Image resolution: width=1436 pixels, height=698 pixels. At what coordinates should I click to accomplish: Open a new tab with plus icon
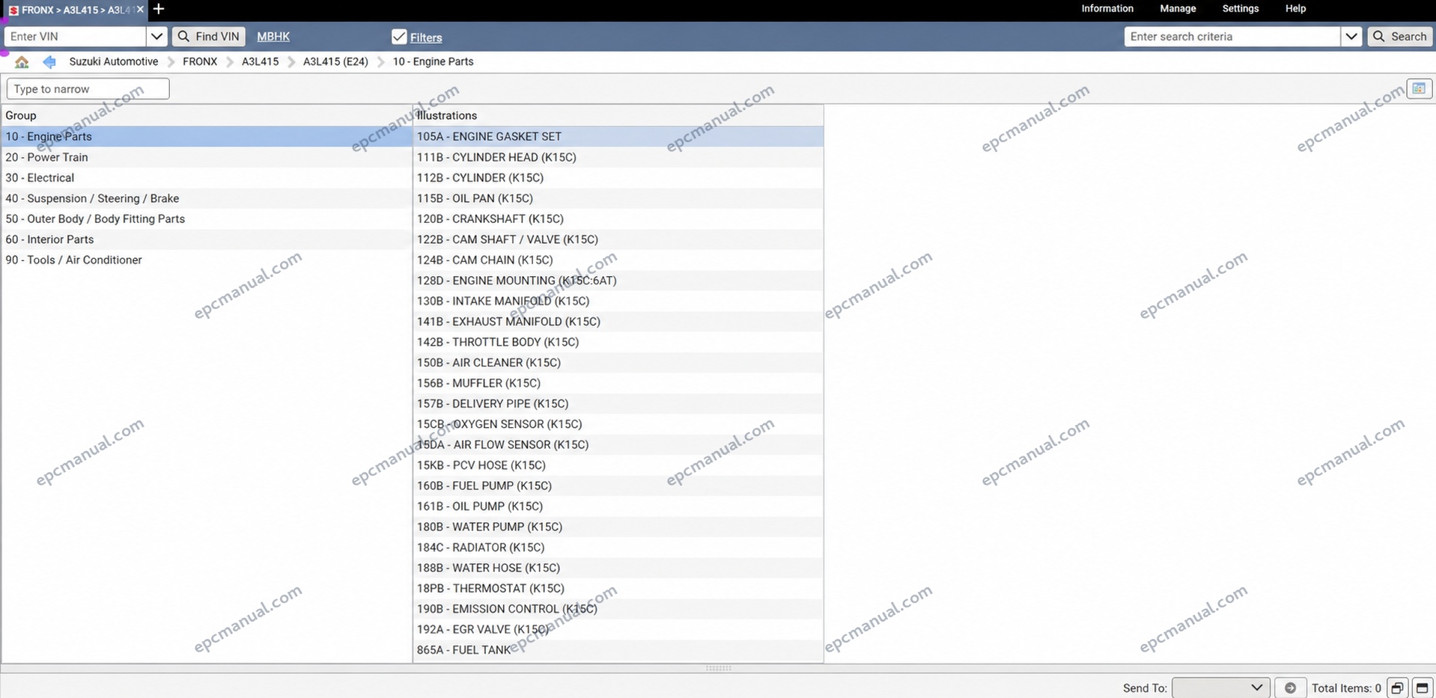click(159, 9)
